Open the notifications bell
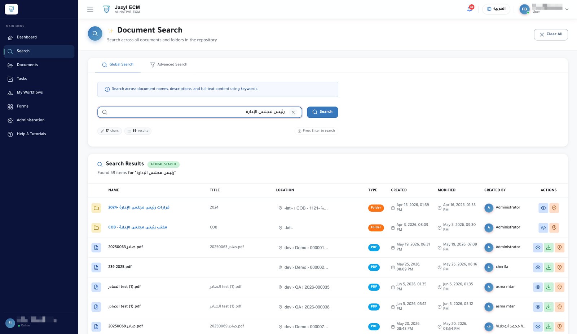 pyautogui.click(x=470, y=9)
